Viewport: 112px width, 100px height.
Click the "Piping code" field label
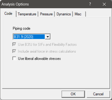coord(21,28)
